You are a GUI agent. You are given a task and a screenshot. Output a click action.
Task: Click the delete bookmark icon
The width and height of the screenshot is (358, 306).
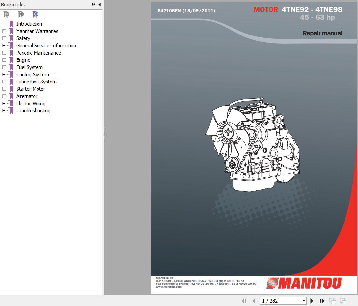[x=6, y=14]
